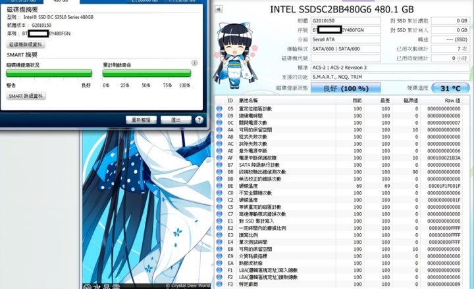
Task: Click the blue status orb for attribute 05
Action: (x=219, y=108)
